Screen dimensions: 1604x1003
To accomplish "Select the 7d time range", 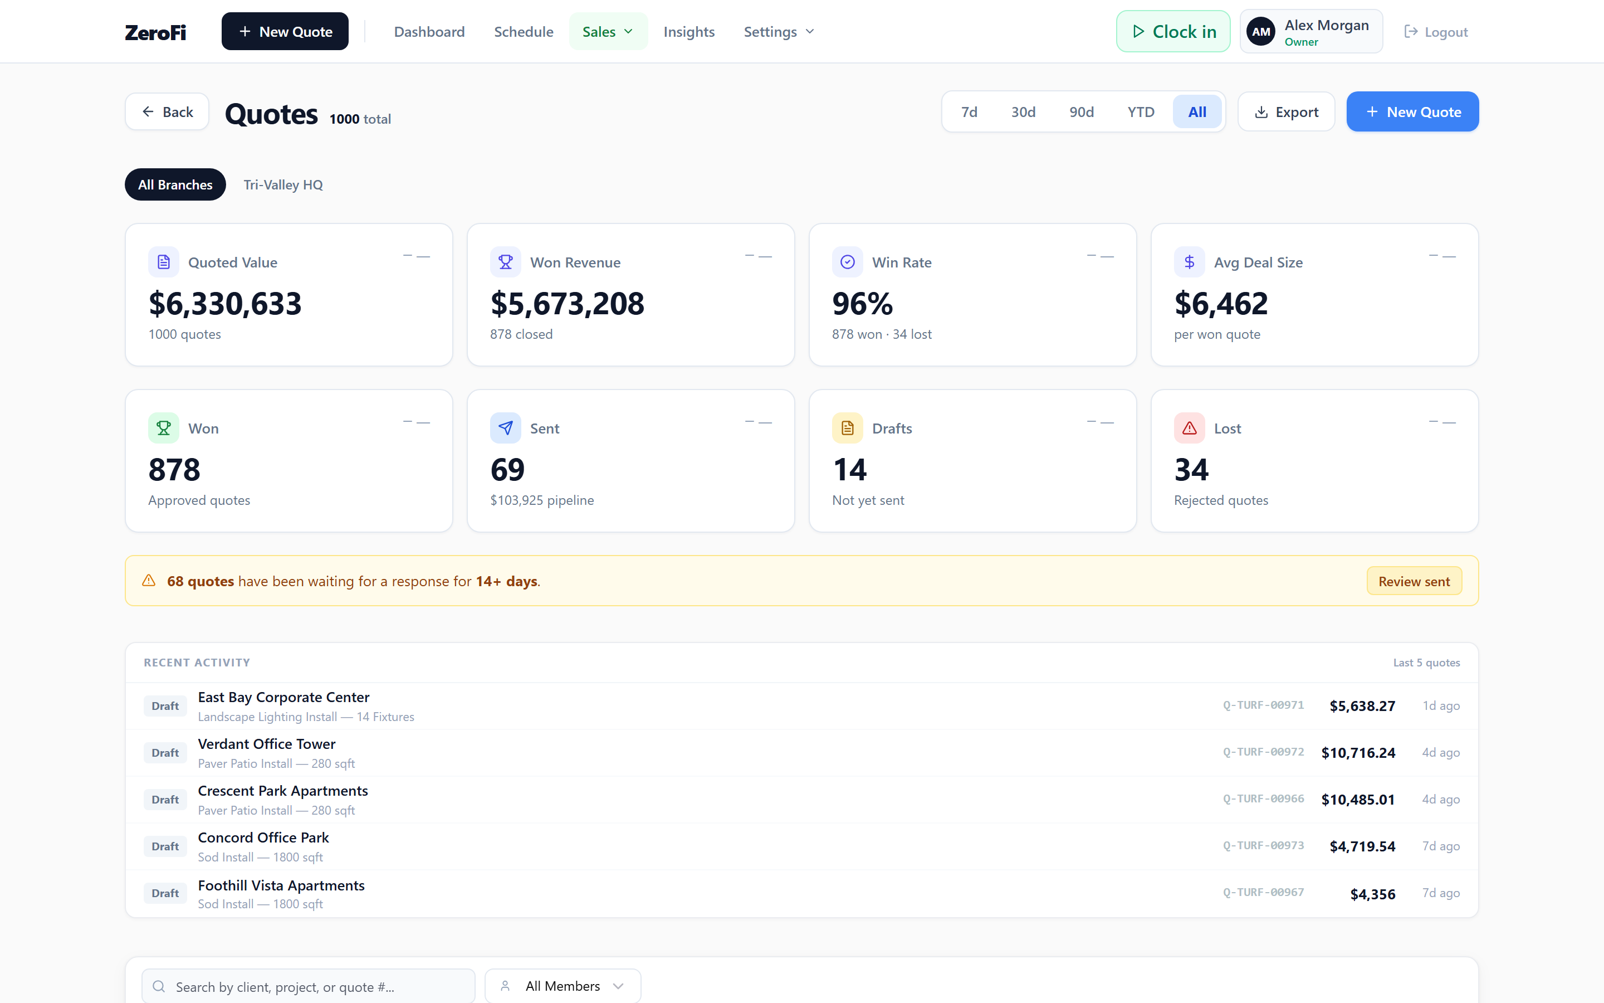I will coord(969,112).
